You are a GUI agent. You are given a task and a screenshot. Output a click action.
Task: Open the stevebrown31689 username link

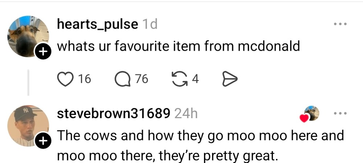pyautogui.click(x=113, y=113)
